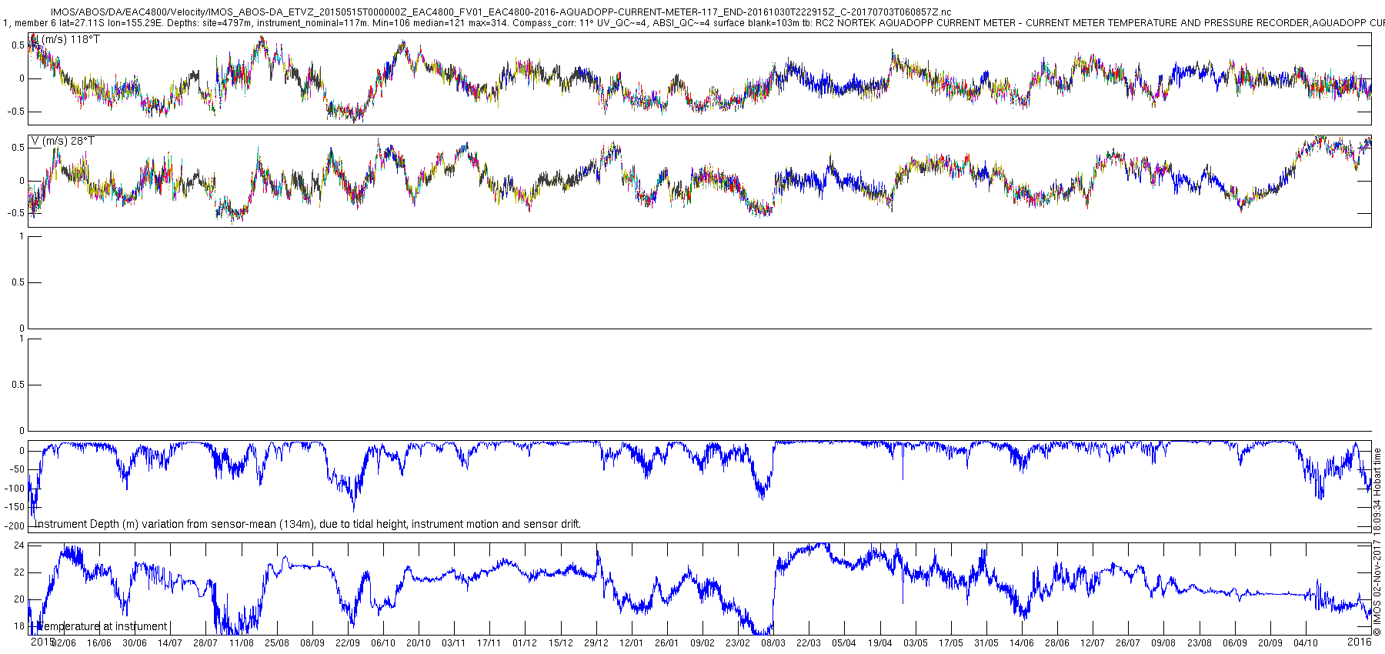1385x654 pixels.
Task: Click the 'U (m/s) 118°T' panel label
Action: click(65, 39)
